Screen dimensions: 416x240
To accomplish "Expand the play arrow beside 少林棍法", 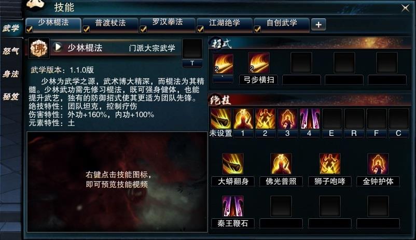I will pyautogui.click(x=57, y=48).
